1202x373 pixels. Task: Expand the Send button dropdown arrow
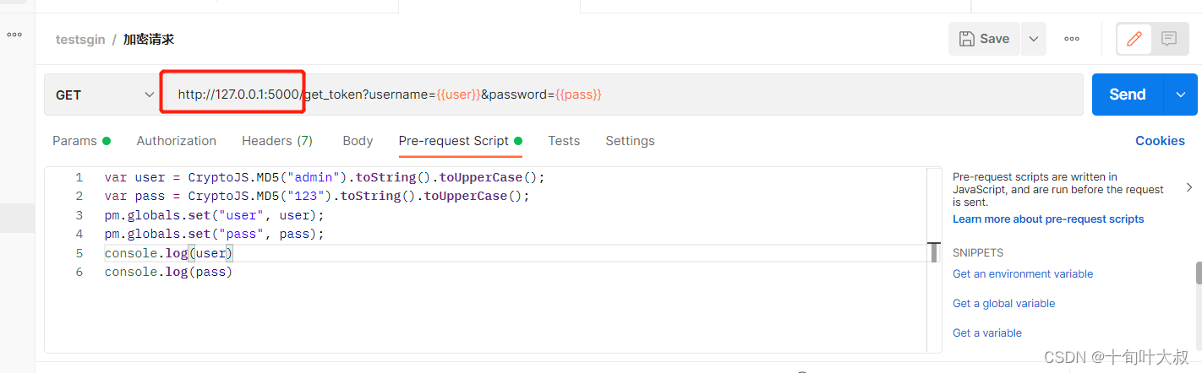click(x=1181, y=95)
